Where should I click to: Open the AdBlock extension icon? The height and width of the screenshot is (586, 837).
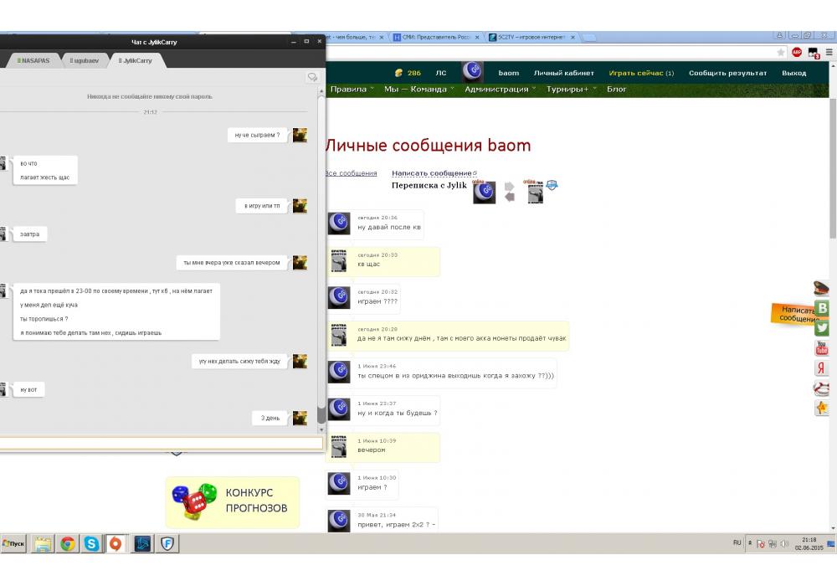point(797,52)
